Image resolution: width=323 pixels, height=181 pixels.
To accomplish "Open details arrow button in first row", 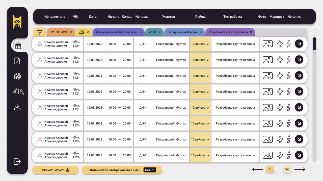I will [x=299, y=44].
